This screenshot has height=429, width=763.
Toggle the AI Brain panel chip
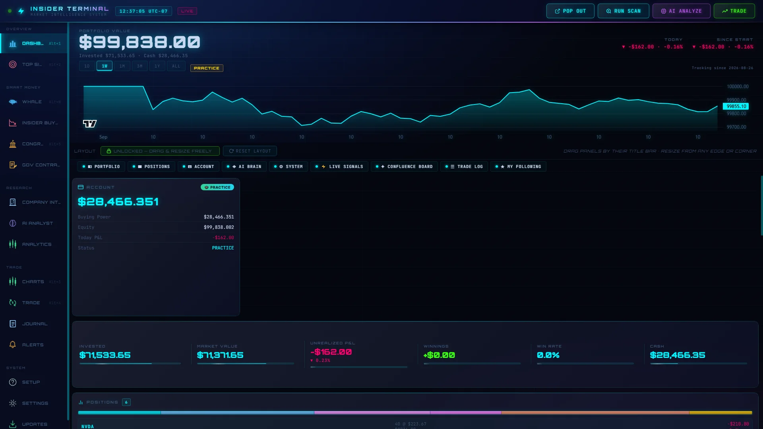244,166
